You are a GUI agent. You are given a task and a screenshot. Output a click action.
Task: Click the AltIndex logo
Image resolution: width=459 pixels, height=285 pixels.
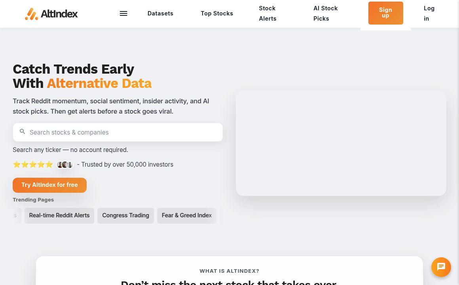(51, 14)
